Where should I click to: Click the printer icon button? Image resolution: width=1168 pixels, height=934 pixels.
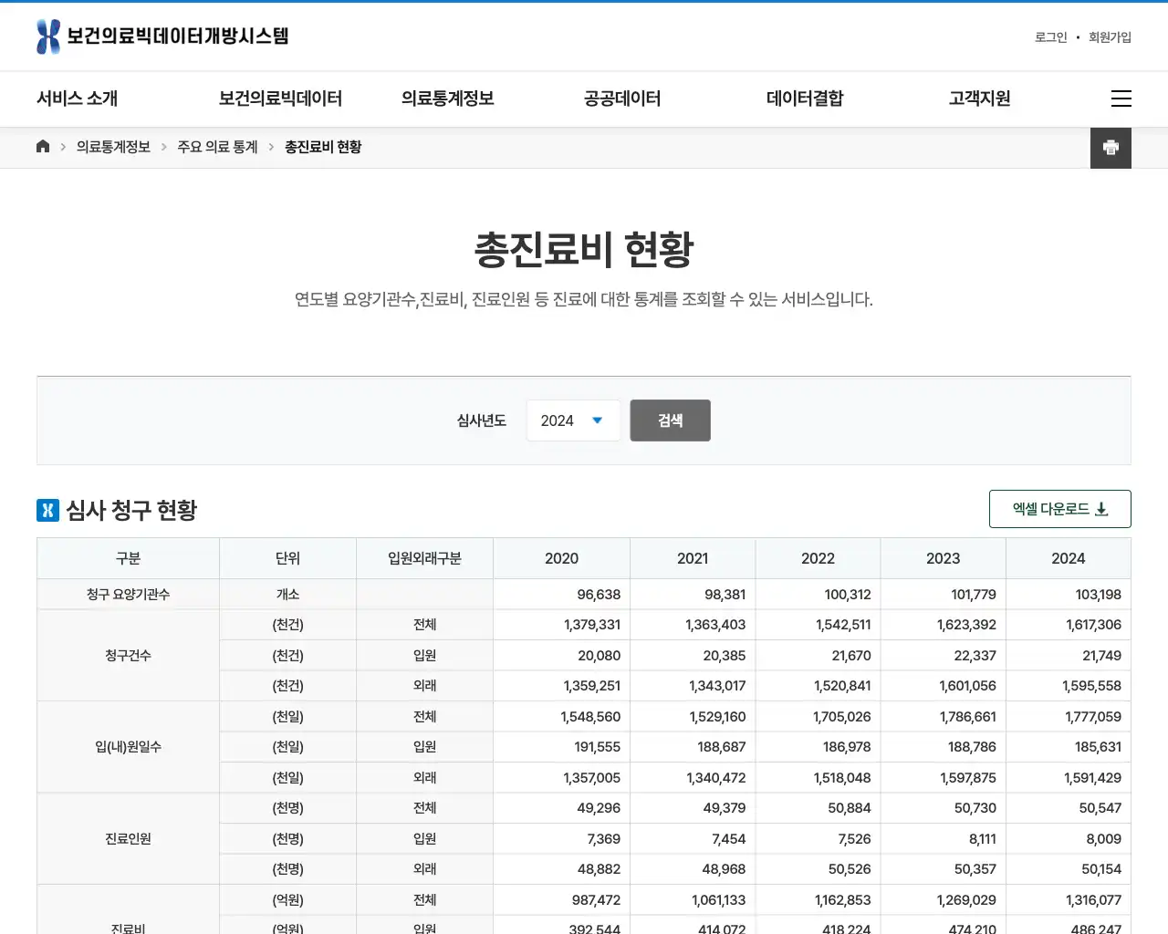[1111, 148]
